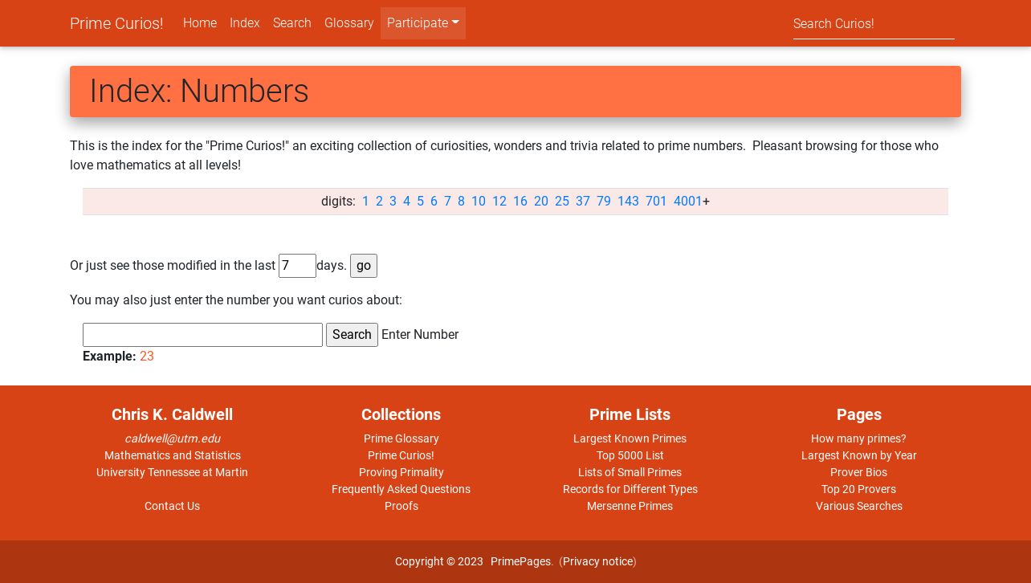Show 12-digit numbers index
Image resolution: width=1031 pixels, height=583 pixels.
click(499, 202)
